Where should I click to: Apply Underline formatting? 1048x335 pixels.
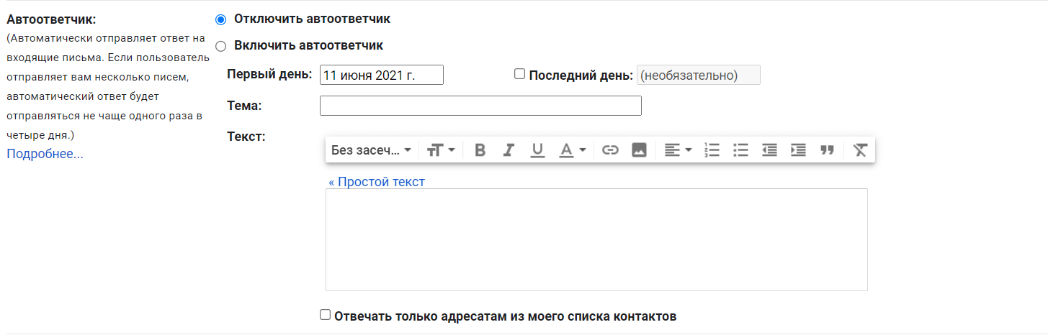coord(537,150)
